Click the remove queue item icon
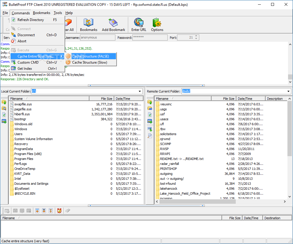Viewport: 293px width, 244px height. (x=29, y=211)
